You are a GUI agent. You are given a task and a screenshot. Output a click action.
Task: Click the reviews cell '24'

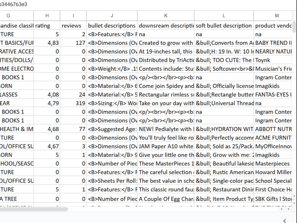[73, 95]
